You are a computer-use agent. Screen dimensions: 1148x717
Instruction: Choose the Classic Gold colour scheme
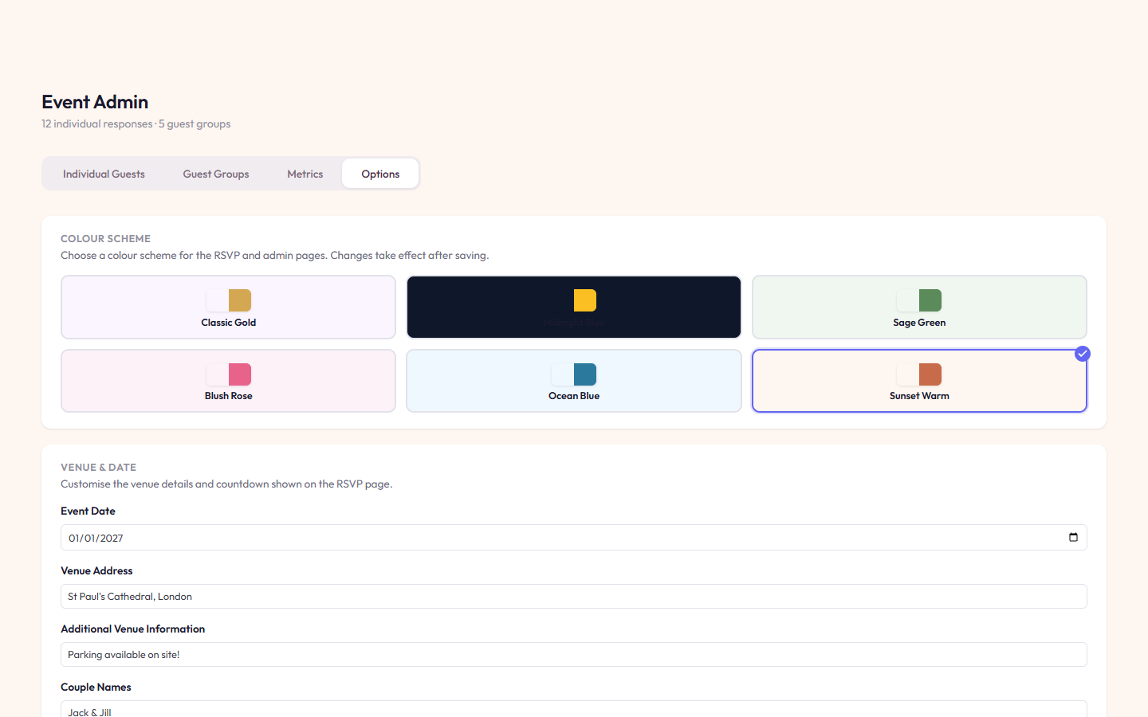pos(228,307)
